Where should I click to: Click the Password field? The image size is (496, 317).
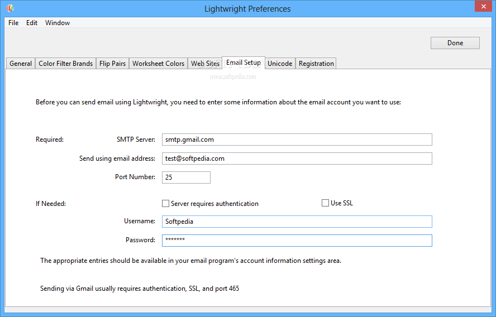(297, 241)
